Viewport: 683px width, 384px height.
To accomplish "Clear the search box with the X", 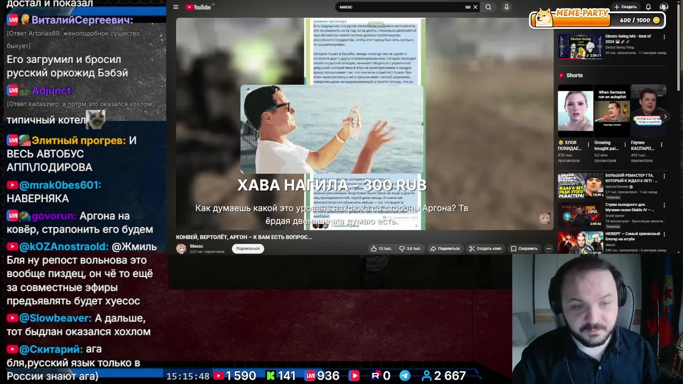I will pos(475,7).
